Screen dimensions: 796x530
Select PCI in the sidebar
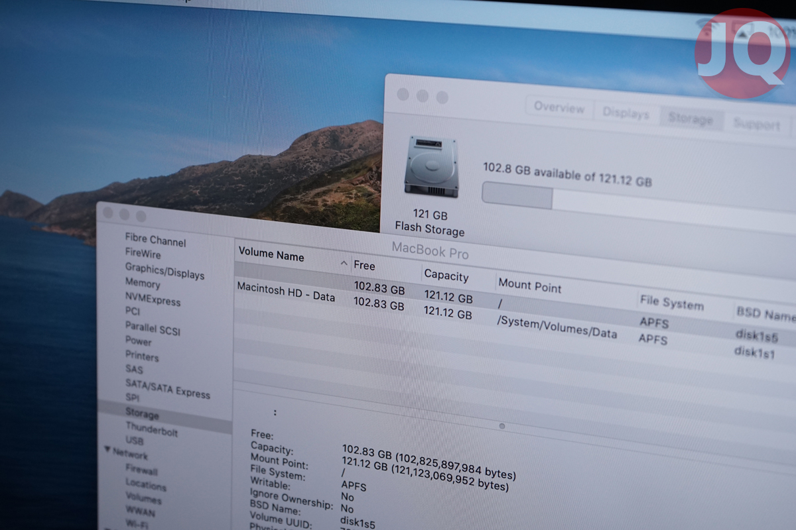[x=132, y=311]
